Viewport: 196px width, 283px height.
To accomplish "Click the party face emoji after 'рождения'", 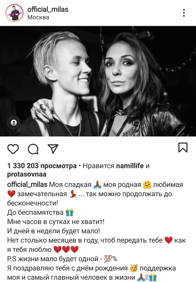I will pyautogui.click(x=134, y=268).
